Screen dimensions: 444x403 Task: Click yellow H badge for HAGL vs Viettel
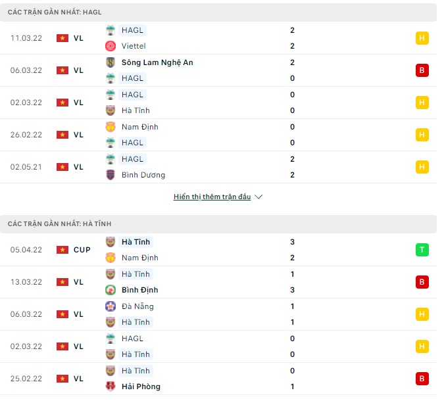(422, 38)
